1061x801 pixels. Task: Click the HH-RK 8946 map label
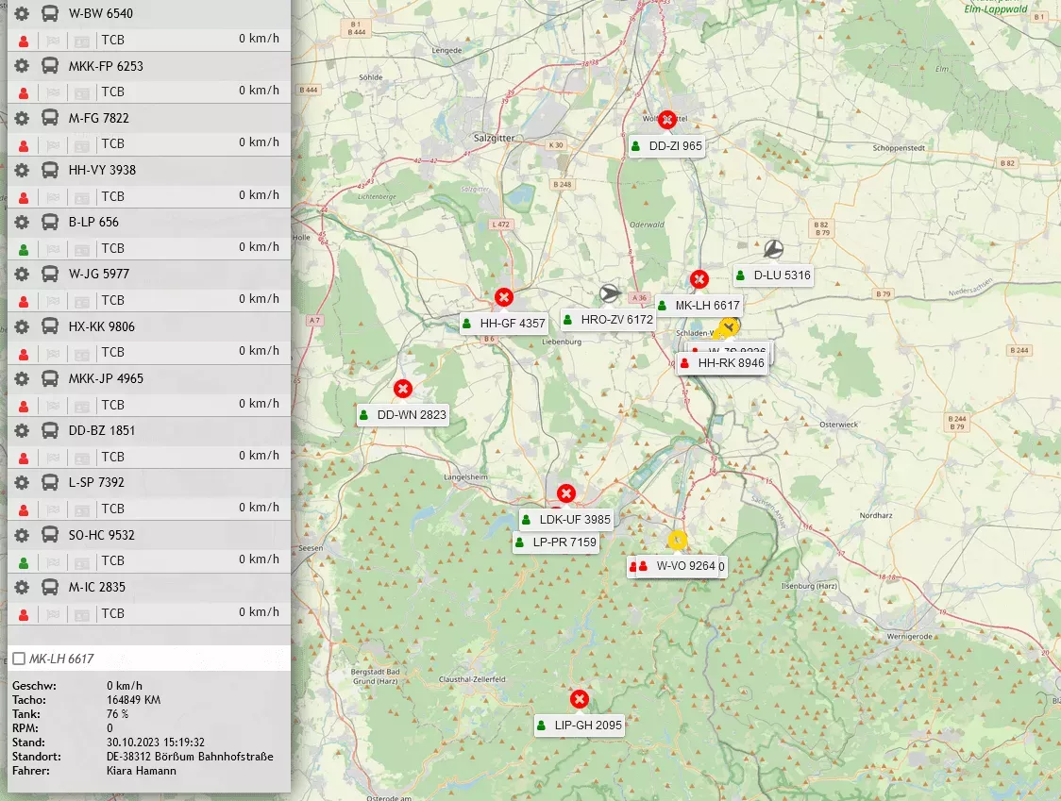click(x=731, y=363)
